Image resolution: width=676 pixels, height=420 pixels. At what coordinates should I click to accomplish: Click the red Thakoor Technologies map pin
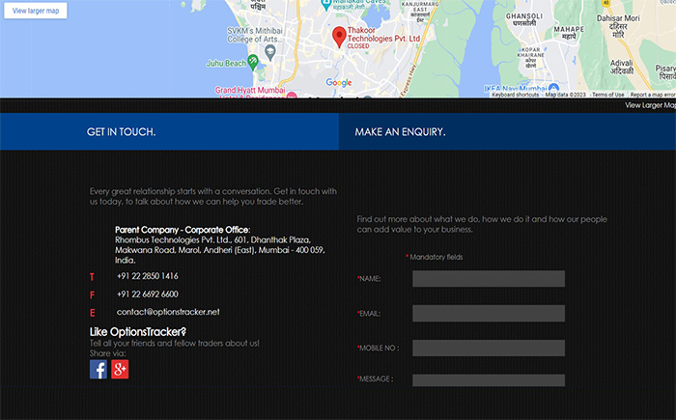[x=339, y=37]
